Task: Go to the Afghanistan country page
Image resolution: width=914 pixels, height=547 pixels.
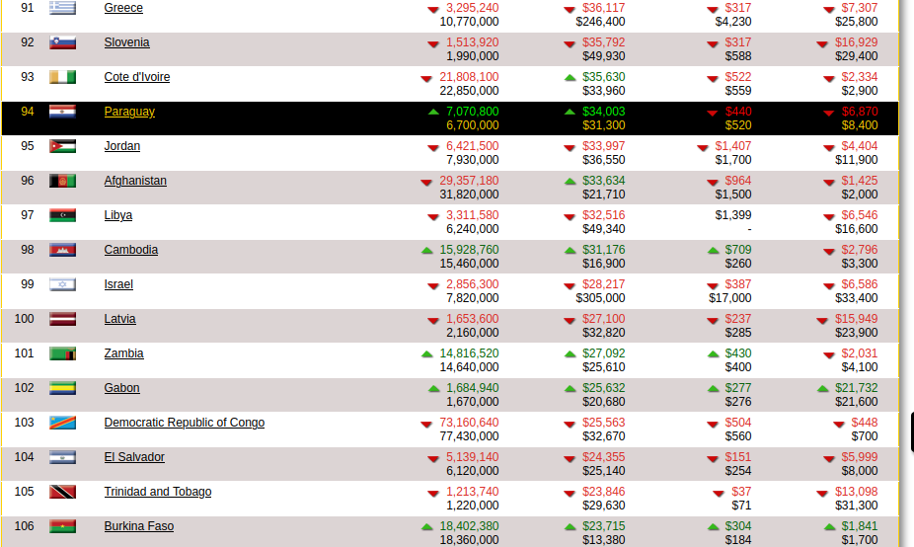Action: click(x=135, y=181)
